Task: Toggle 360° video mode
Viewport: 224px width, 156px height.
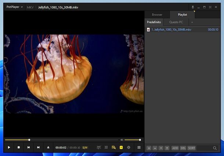Action: point(99,148)
